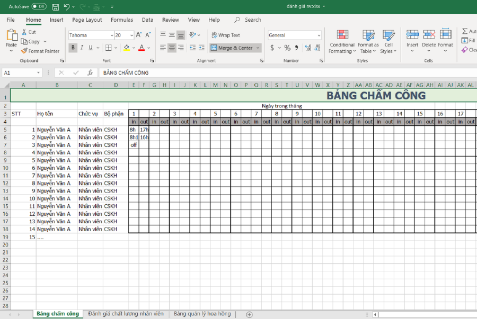Click the Copy icon
Viewport: 477px width, 319px height.
(x=24, y=41)
